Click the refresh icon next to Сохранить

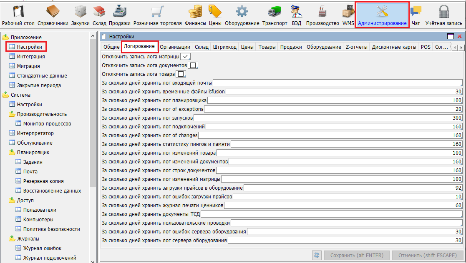coord(317,255)
